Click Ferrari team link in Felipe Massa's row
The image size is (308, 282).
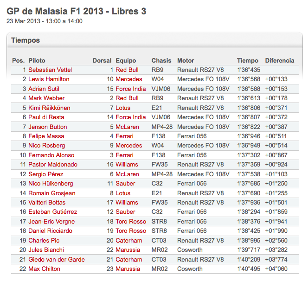125,136
